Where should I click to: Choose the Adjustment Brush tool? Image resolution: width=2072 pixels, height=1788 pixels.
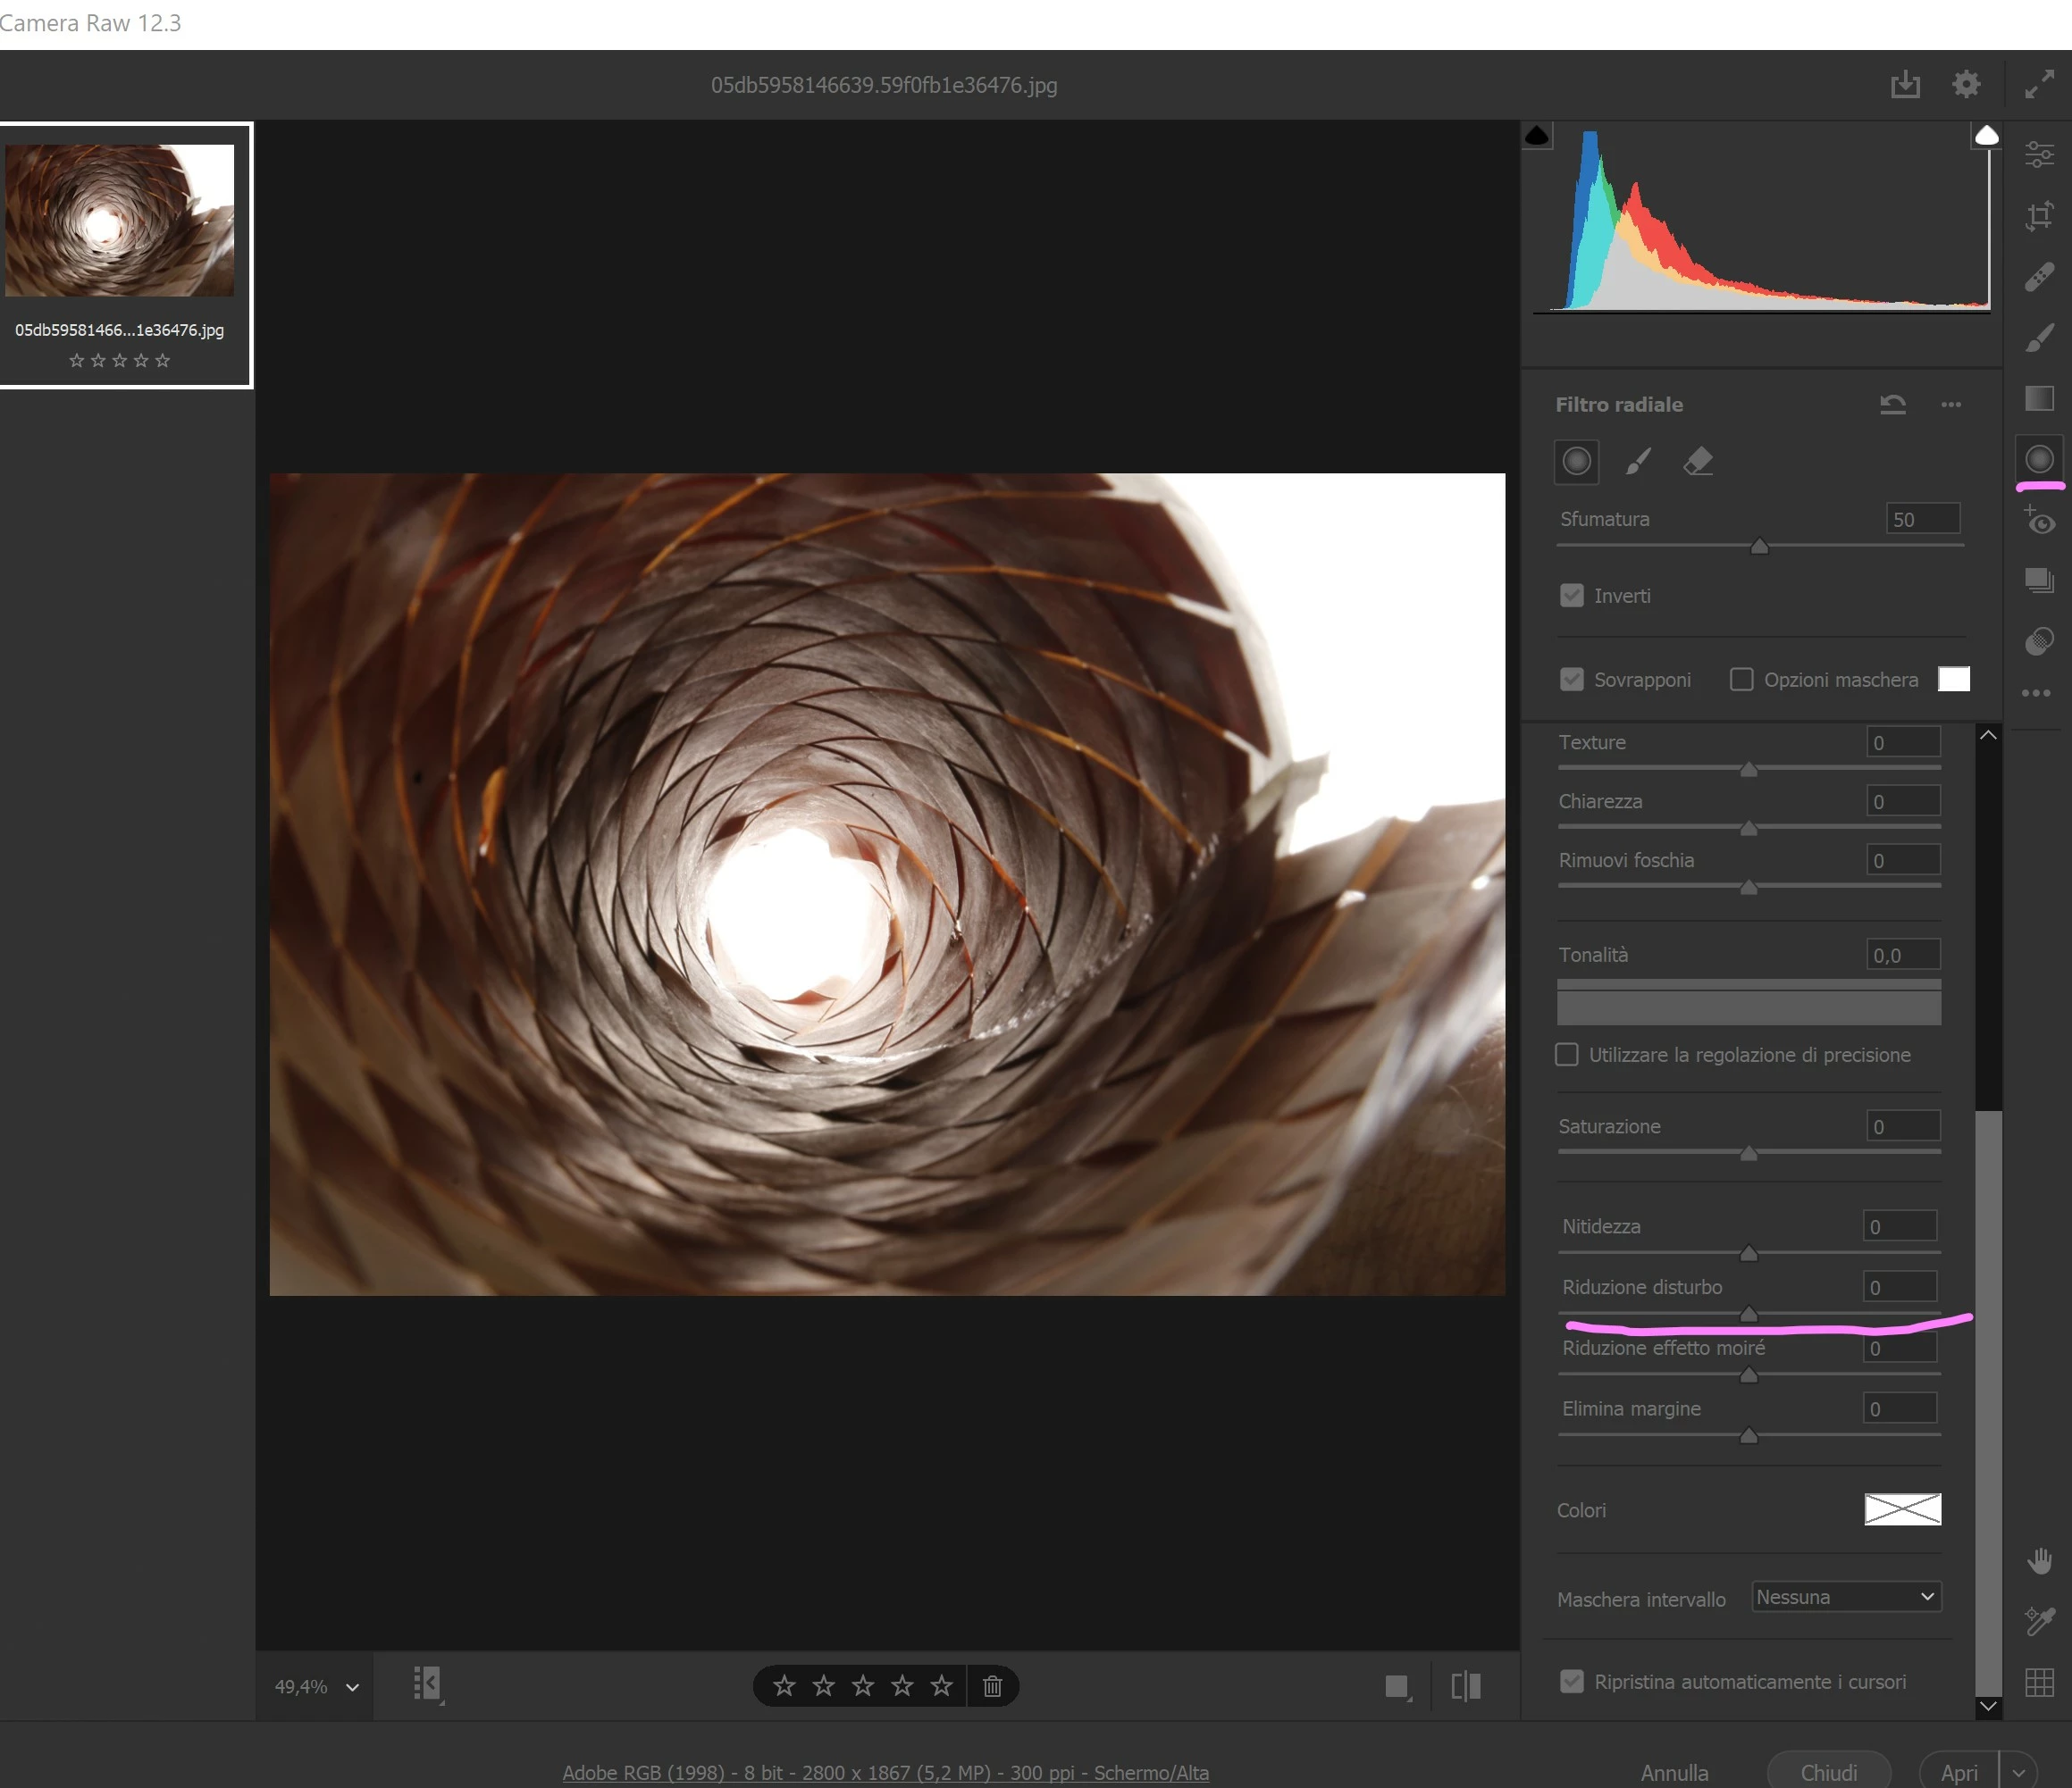coord(2039,338)
